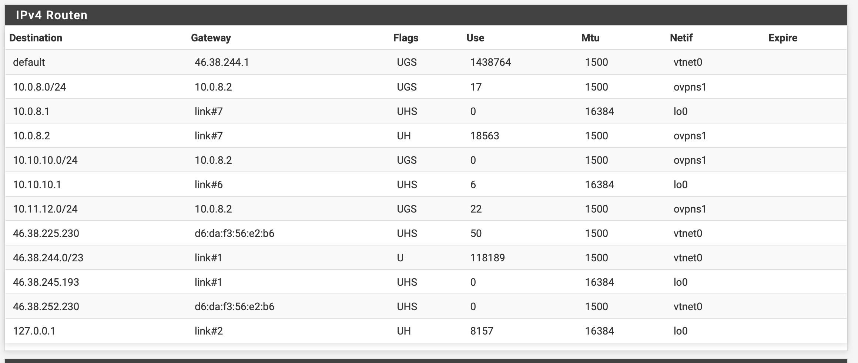Select the 10.0.8.0/24 destination entry
858x363 pixels.
(x=39, y=87)
